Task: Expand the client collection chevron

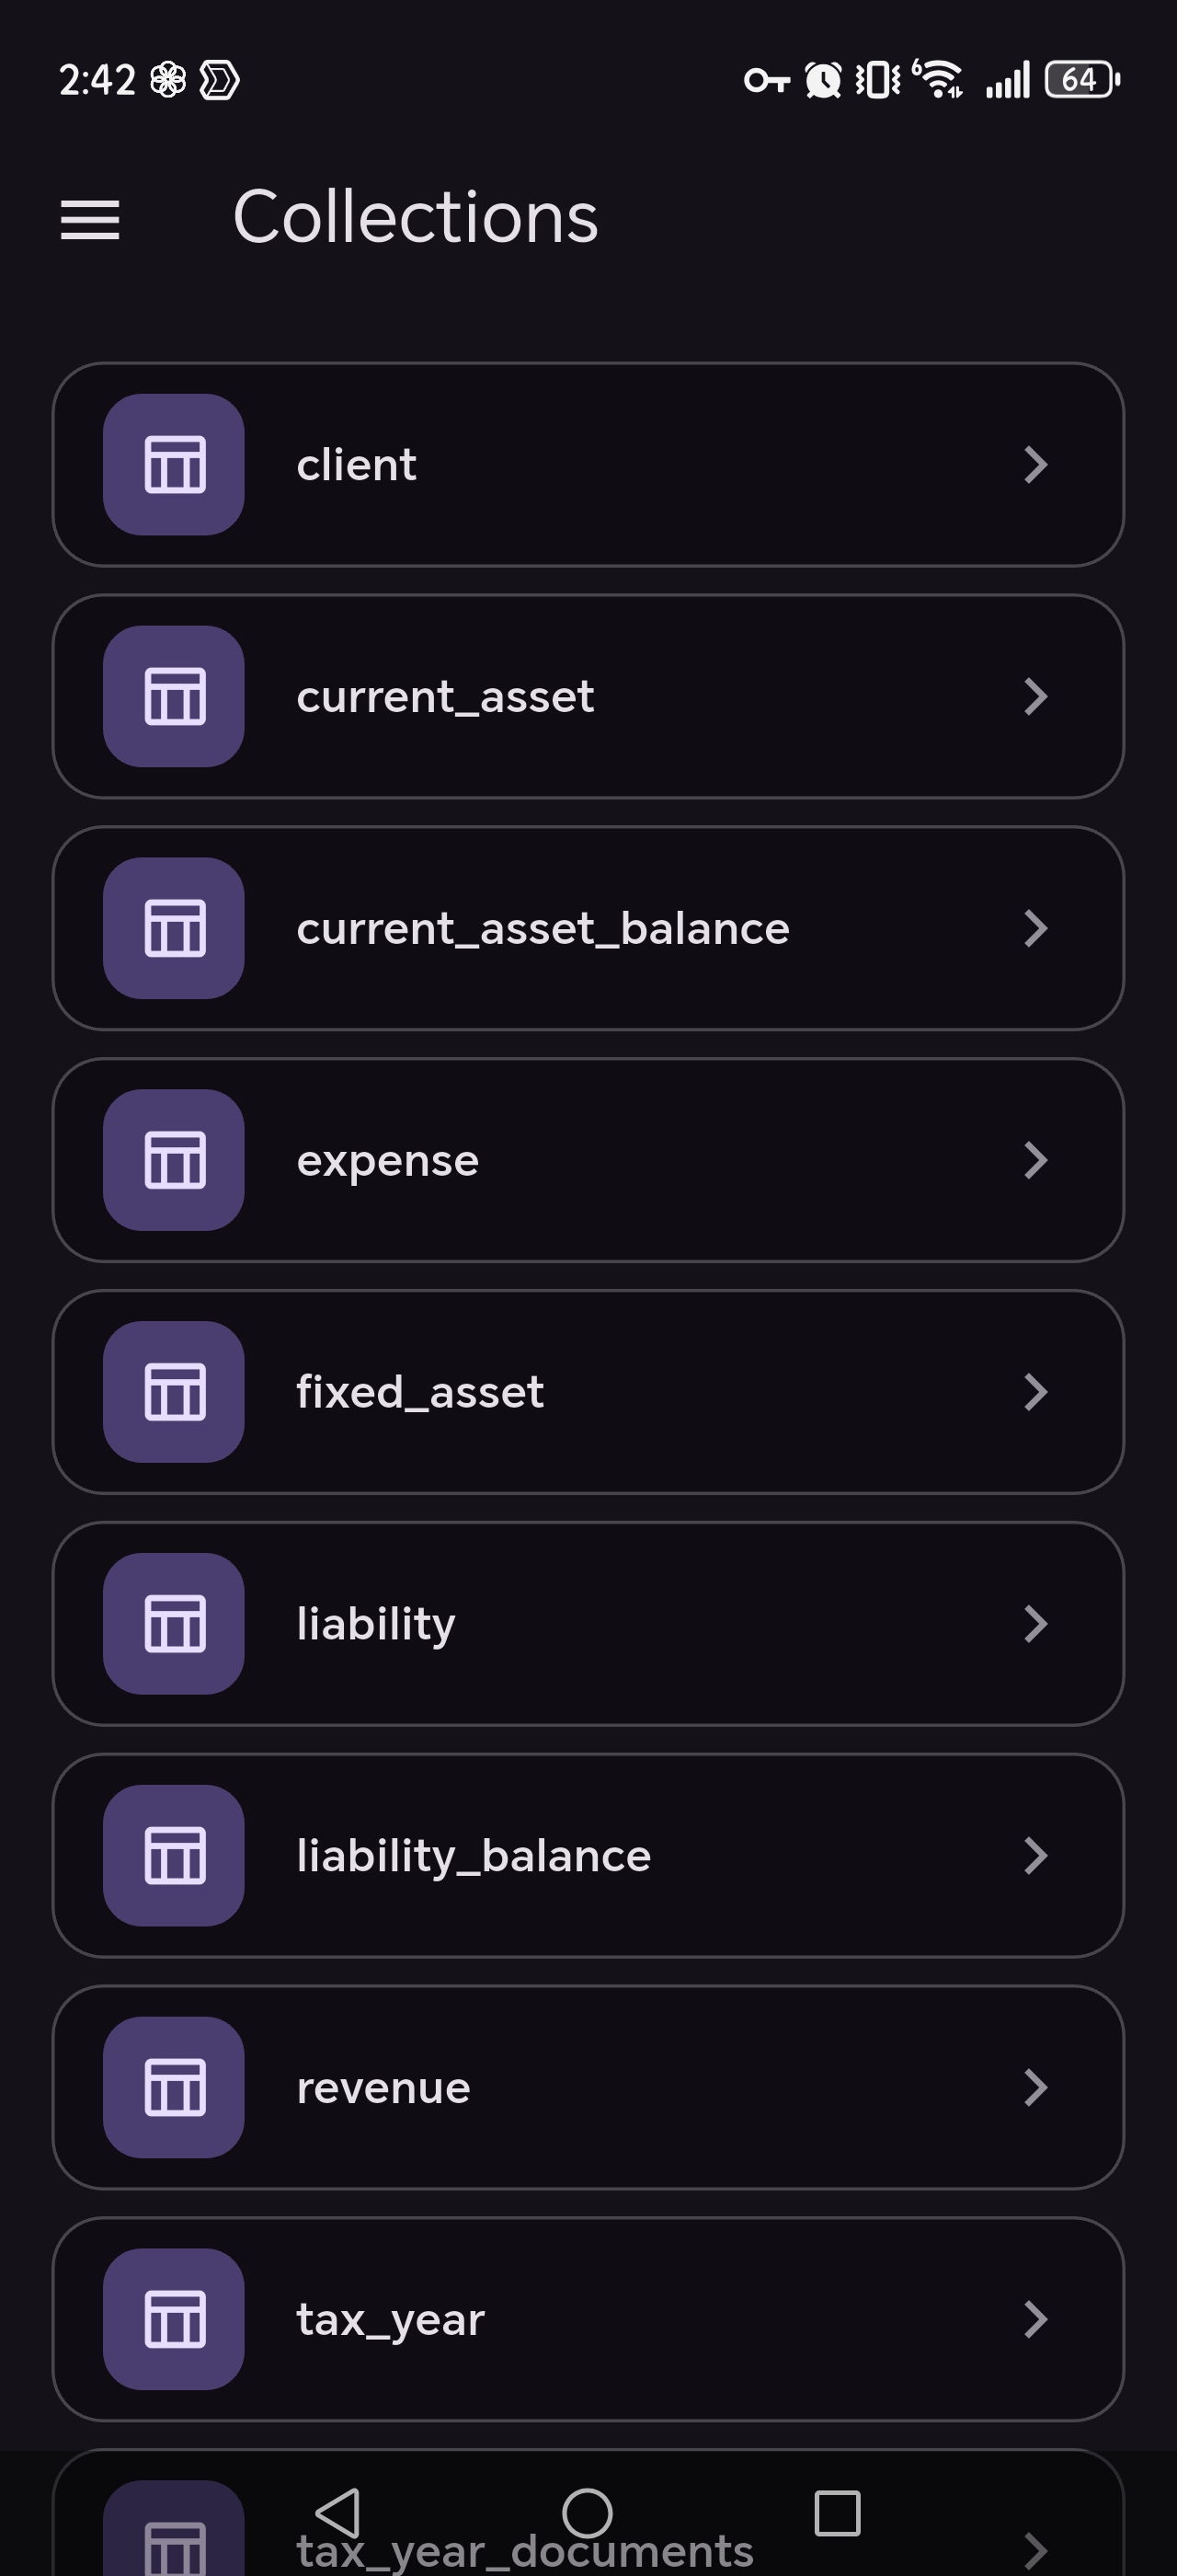Action: coord(1036,465)
